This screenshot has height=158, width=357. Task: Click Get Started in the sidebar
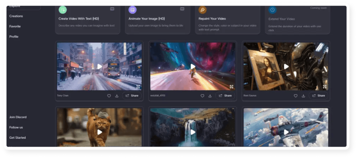(17, 137)
